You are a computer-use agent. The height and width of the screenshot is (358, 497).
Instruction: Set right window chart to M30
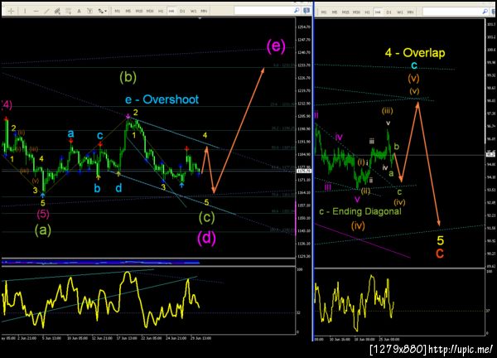tap(356, 12)
